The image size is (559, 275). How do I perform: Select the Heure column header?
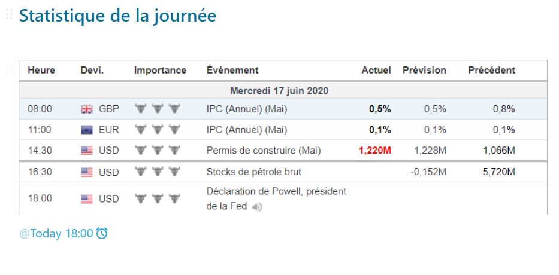point(41,70)
